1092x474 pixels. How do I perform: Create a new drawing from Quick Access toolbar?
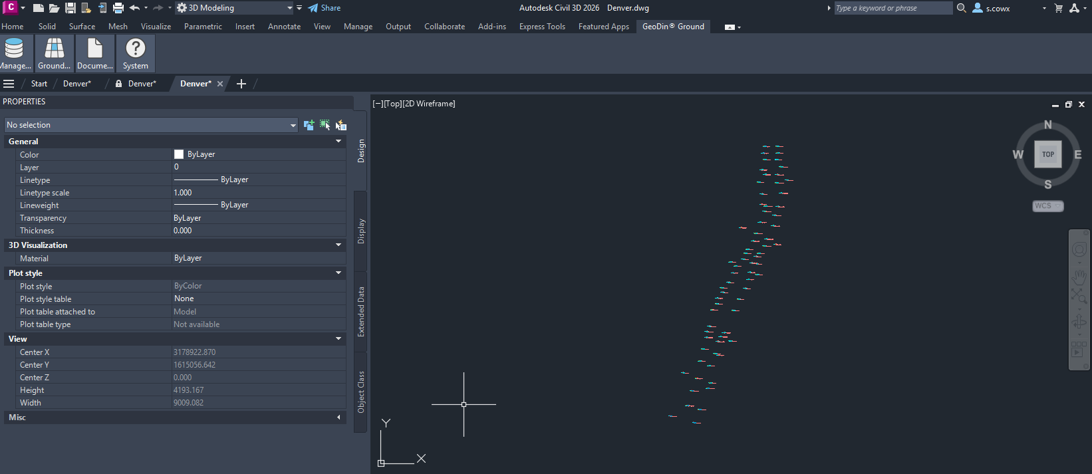[x=39, y=8]
